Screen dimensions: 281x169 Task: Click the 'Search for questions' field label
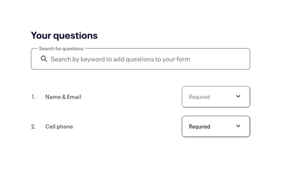point(61,49)
